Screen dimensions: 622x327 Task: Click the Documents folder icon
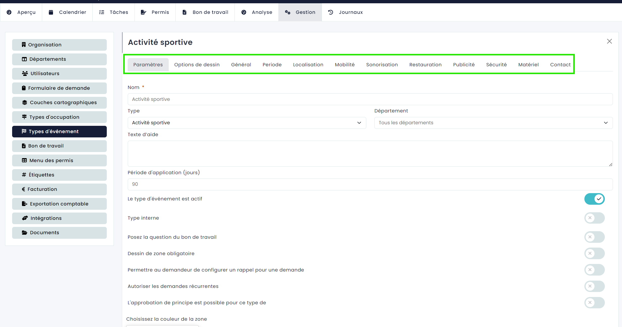(x=24, y=232)
